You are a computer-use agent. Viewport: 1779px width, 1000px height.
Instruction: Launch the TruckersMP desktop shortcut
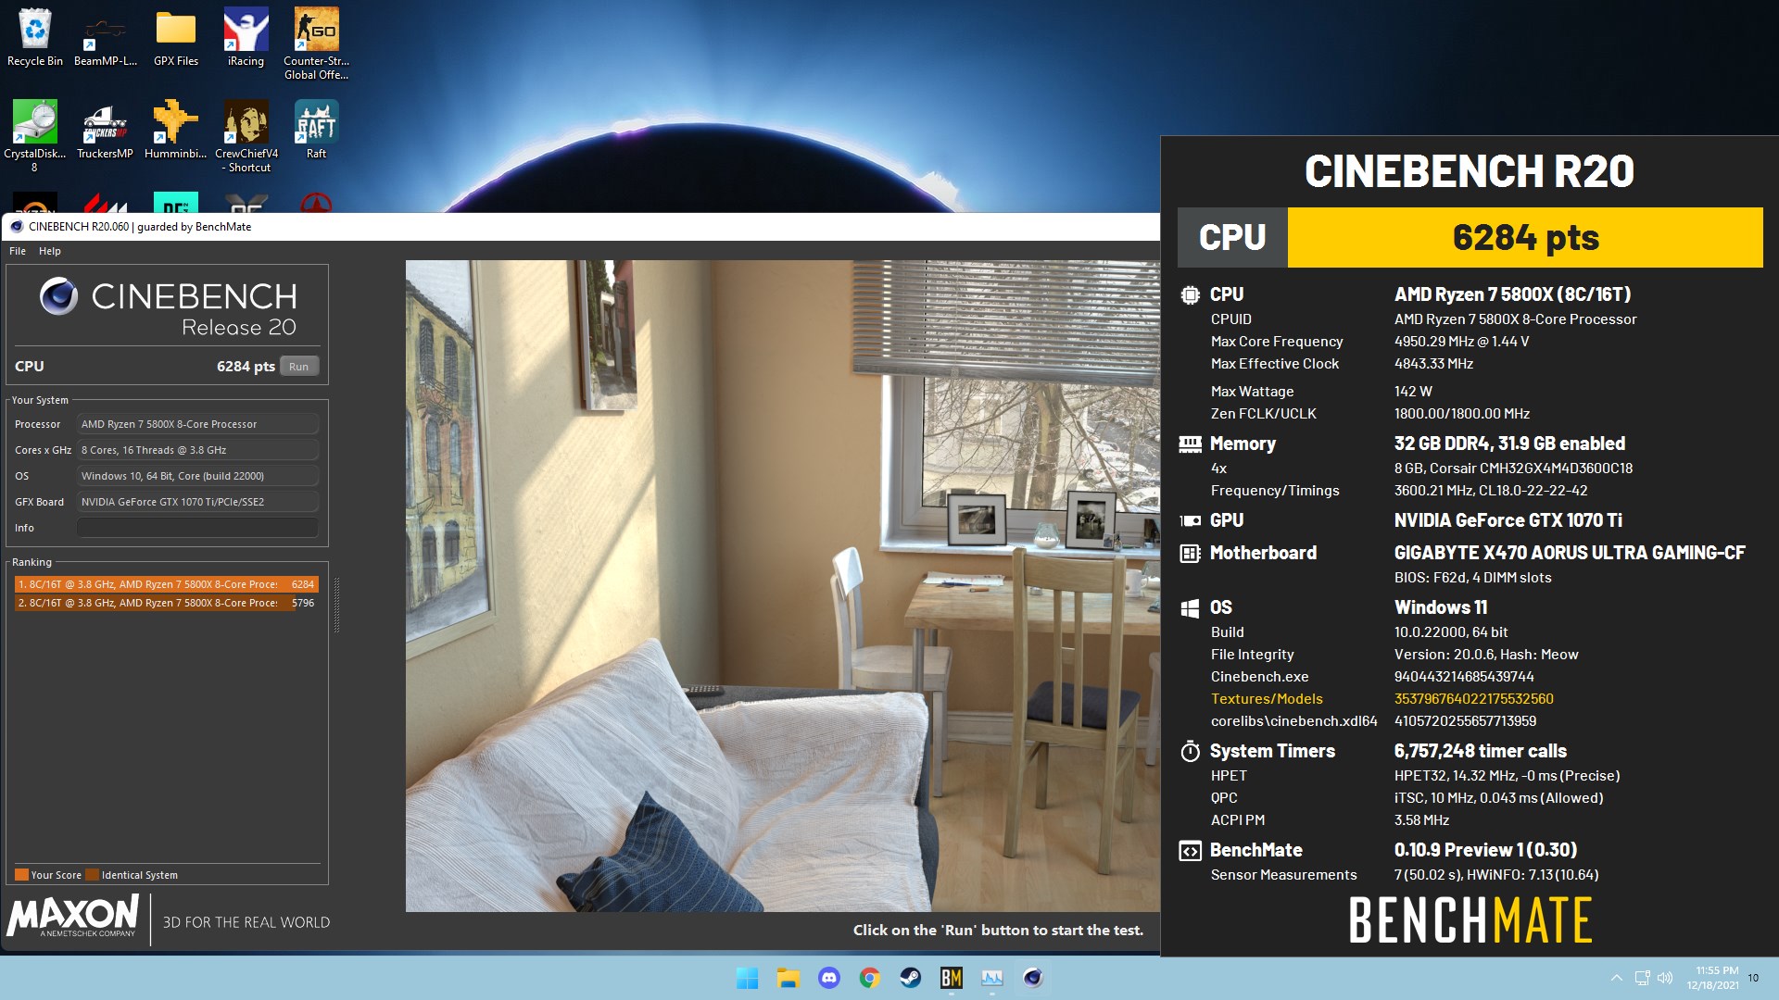pos(105,131)
